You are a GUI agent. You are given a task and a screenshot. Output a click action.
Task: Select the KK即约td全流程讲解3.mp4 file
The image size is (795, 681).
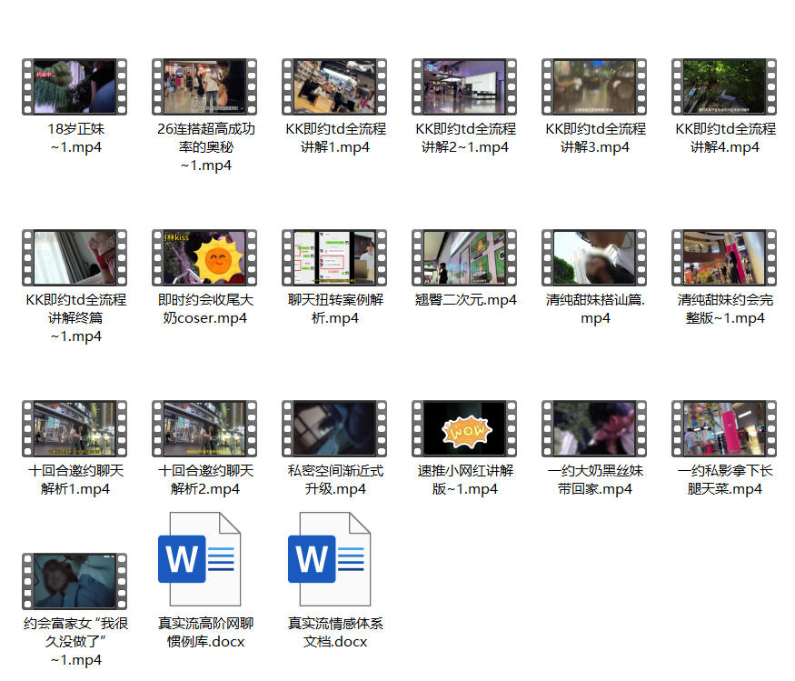pyautogui.click(x=594, y=87)
